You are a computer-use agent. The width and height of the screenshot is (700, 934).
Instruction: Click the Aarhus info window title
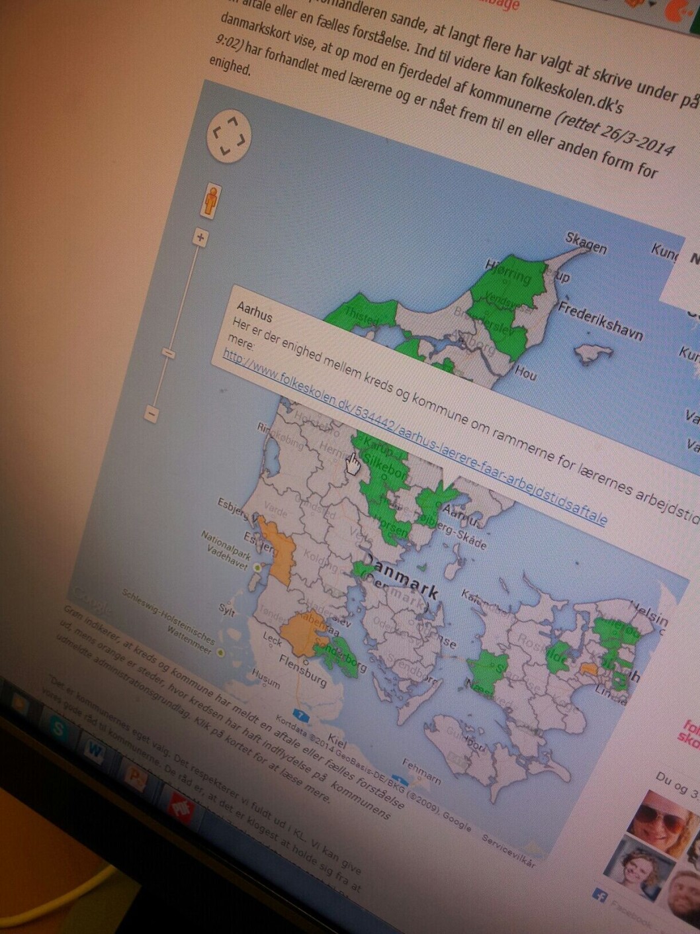254,310
